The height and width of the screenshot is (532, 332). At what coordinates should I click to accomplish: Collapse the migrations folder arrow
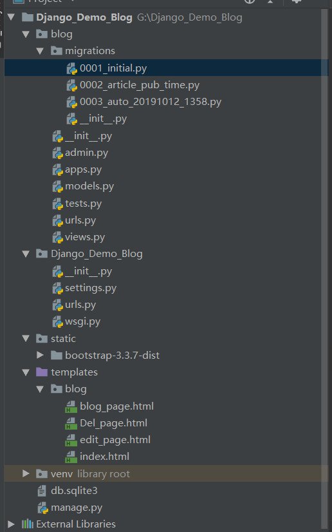[x=40, y=52]
